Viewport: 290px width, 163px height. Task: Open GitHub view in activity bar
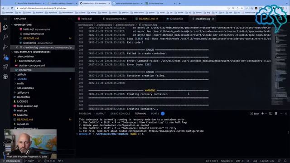pos(5,77)
